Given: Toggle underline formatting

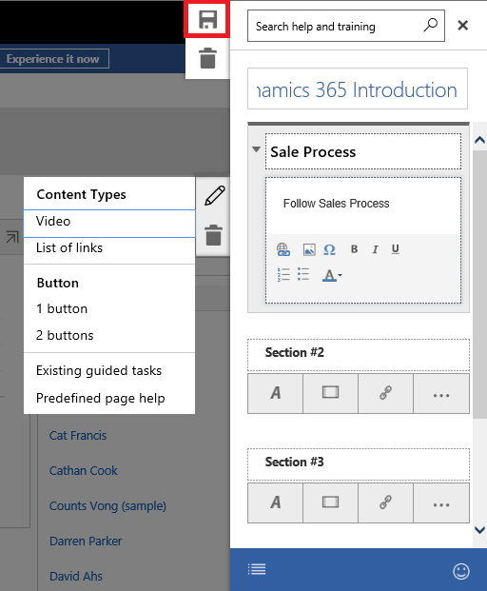Looking at the screenshot, I should (395, 249).
